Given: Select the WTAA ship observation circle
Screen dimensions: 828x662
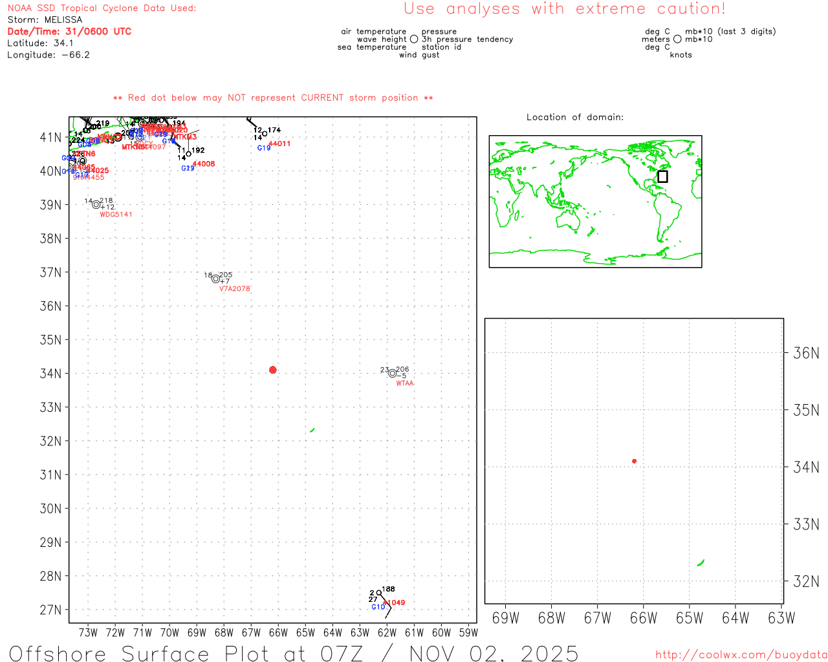Looking at the screenshot, I should click(392, 373).
